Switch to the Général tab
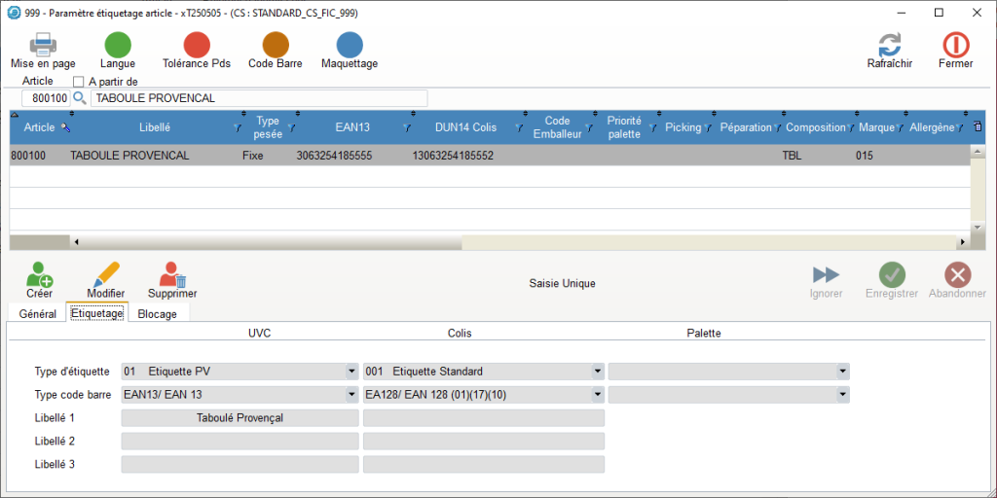The width and height of the screenshot is (997, 498). (37, 314)
